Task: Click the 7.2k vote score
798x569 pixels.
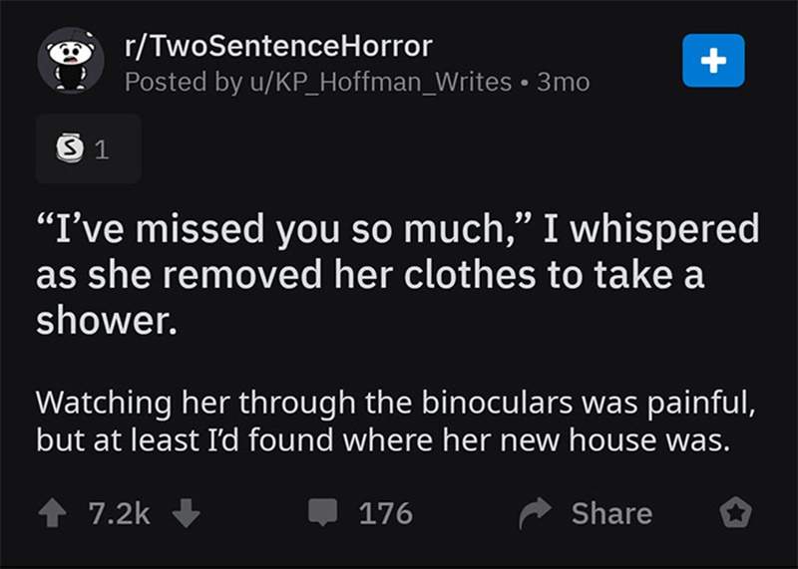Action: 119,513
